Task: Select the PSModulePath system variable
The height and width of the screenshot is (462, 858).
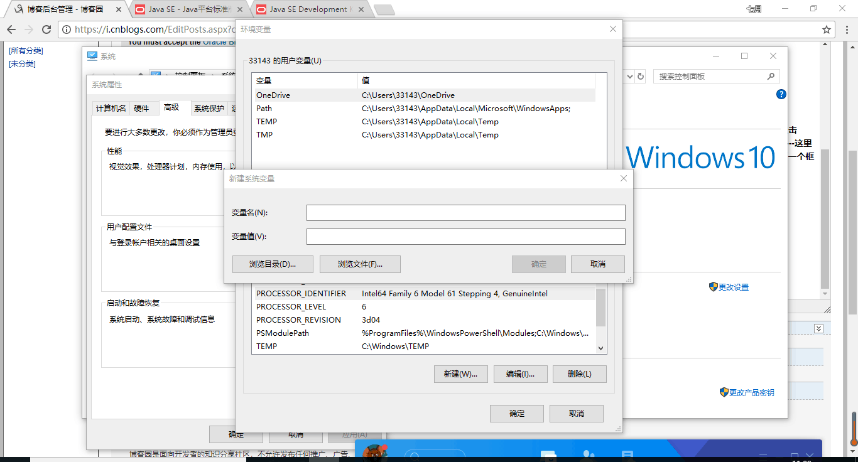Action: coord(424,333)
